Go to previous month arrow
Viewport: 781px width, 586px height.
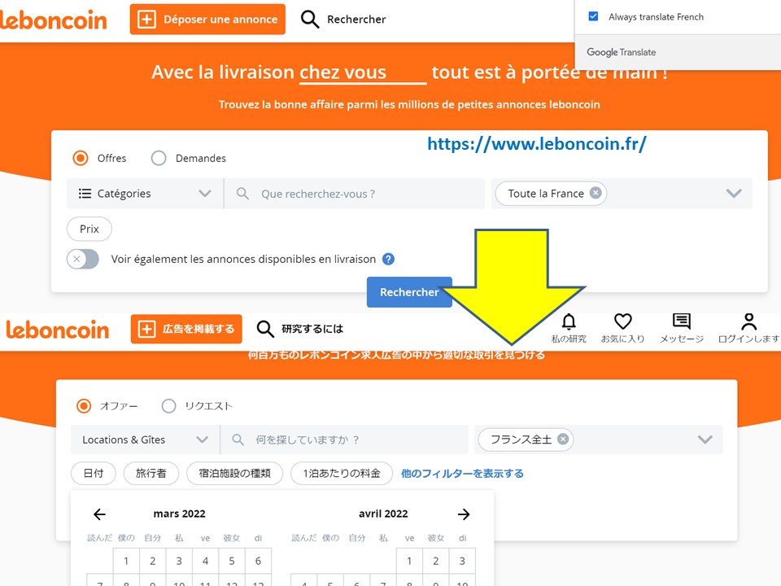99,514
